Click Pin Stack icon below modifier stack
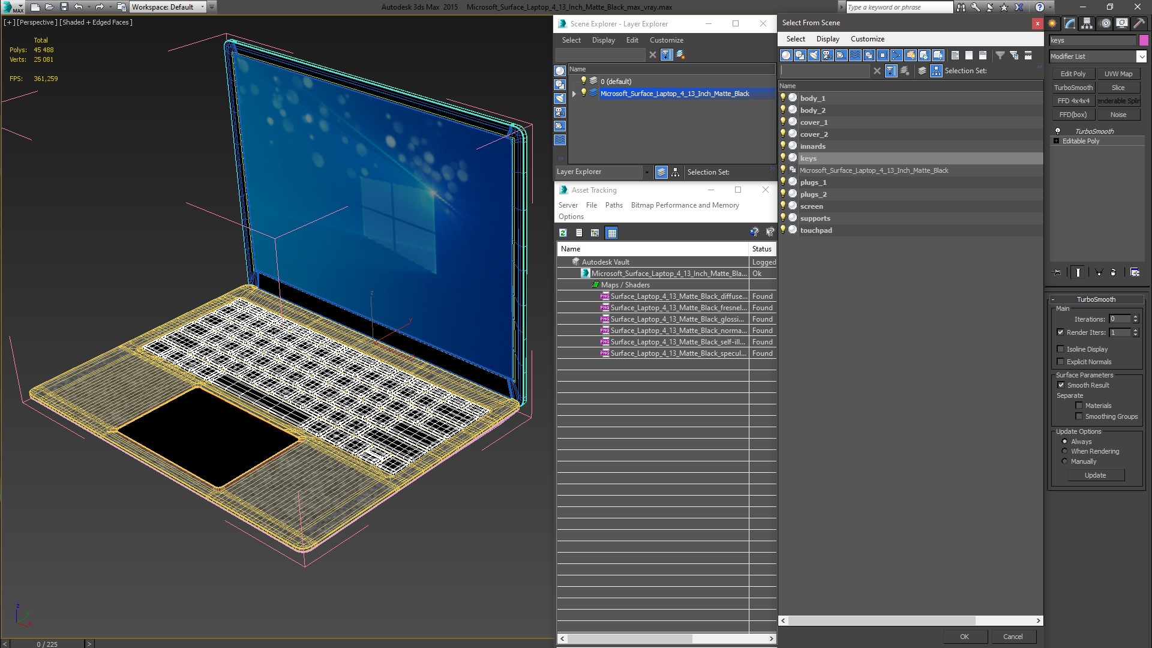This screenshot has height=648, width=1152. click(x=1057, y=272)
